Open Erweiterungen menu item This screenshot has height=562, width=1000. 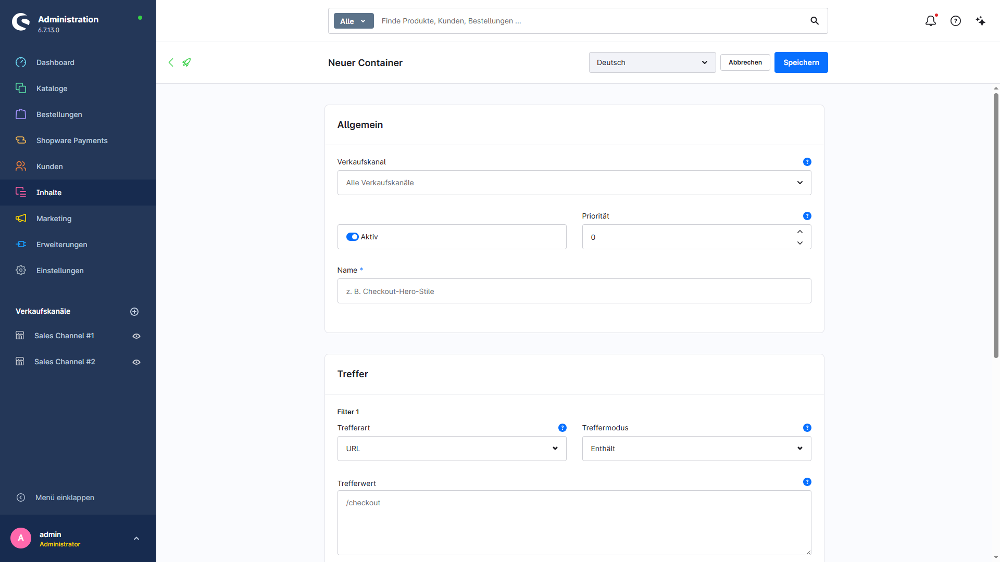(78, 245)
